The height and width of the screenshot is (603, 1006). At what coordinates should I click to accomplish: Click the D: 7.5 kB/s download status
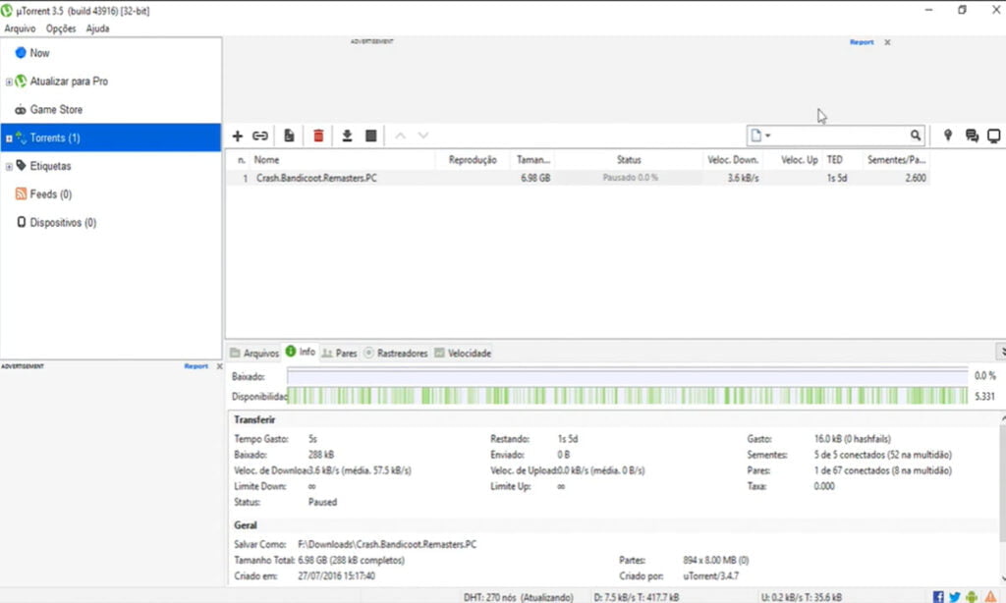(636, 597)
